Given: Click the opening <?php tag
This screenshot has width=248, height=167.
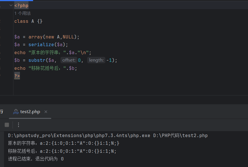Looking at the screenshot, I should (21, 5).
